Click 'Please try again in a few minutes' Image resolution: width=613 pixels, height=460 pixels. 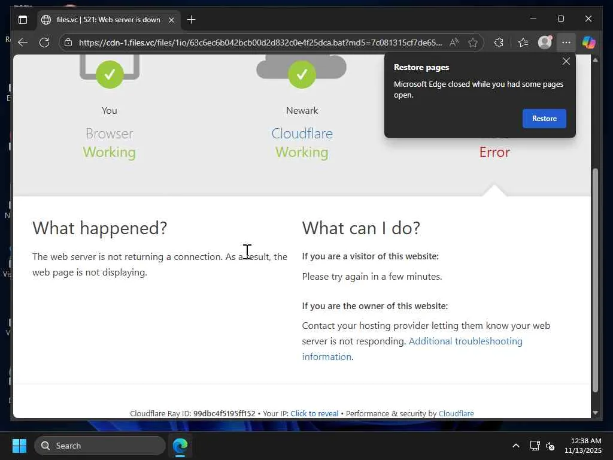coord(372,277)
